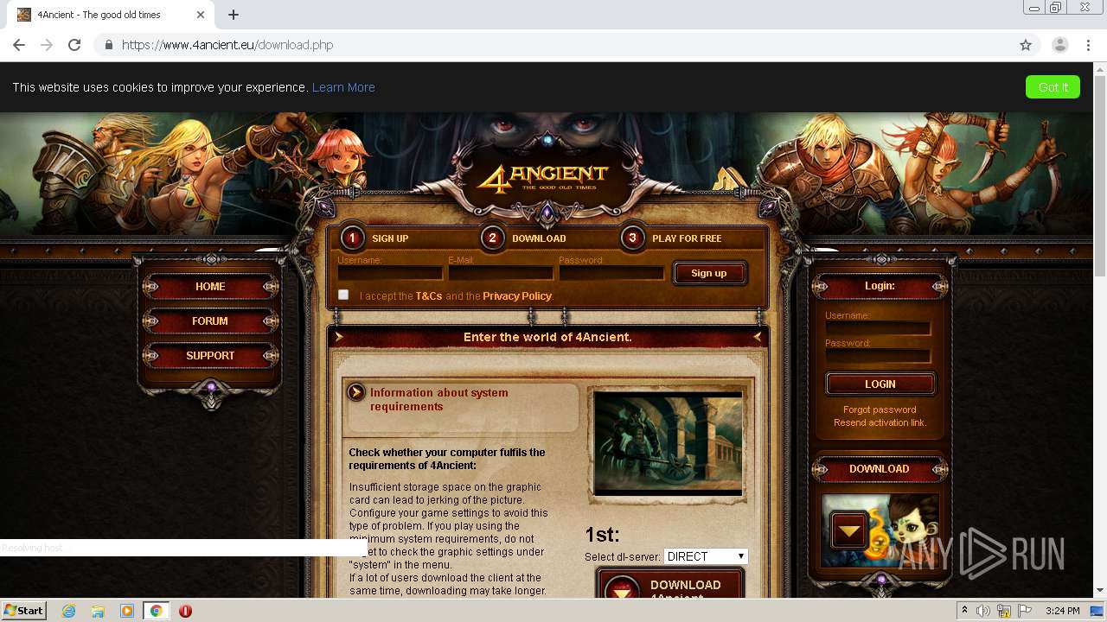Focus the Login Username field
1107x622 pixels.
[x=878, y=328]
